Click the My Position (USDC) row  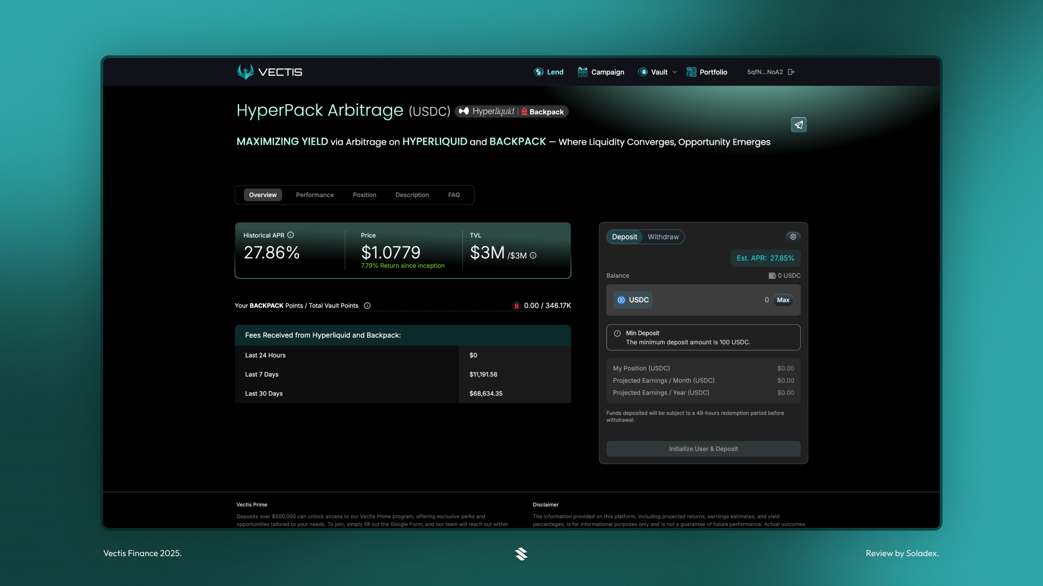point(703,368)
